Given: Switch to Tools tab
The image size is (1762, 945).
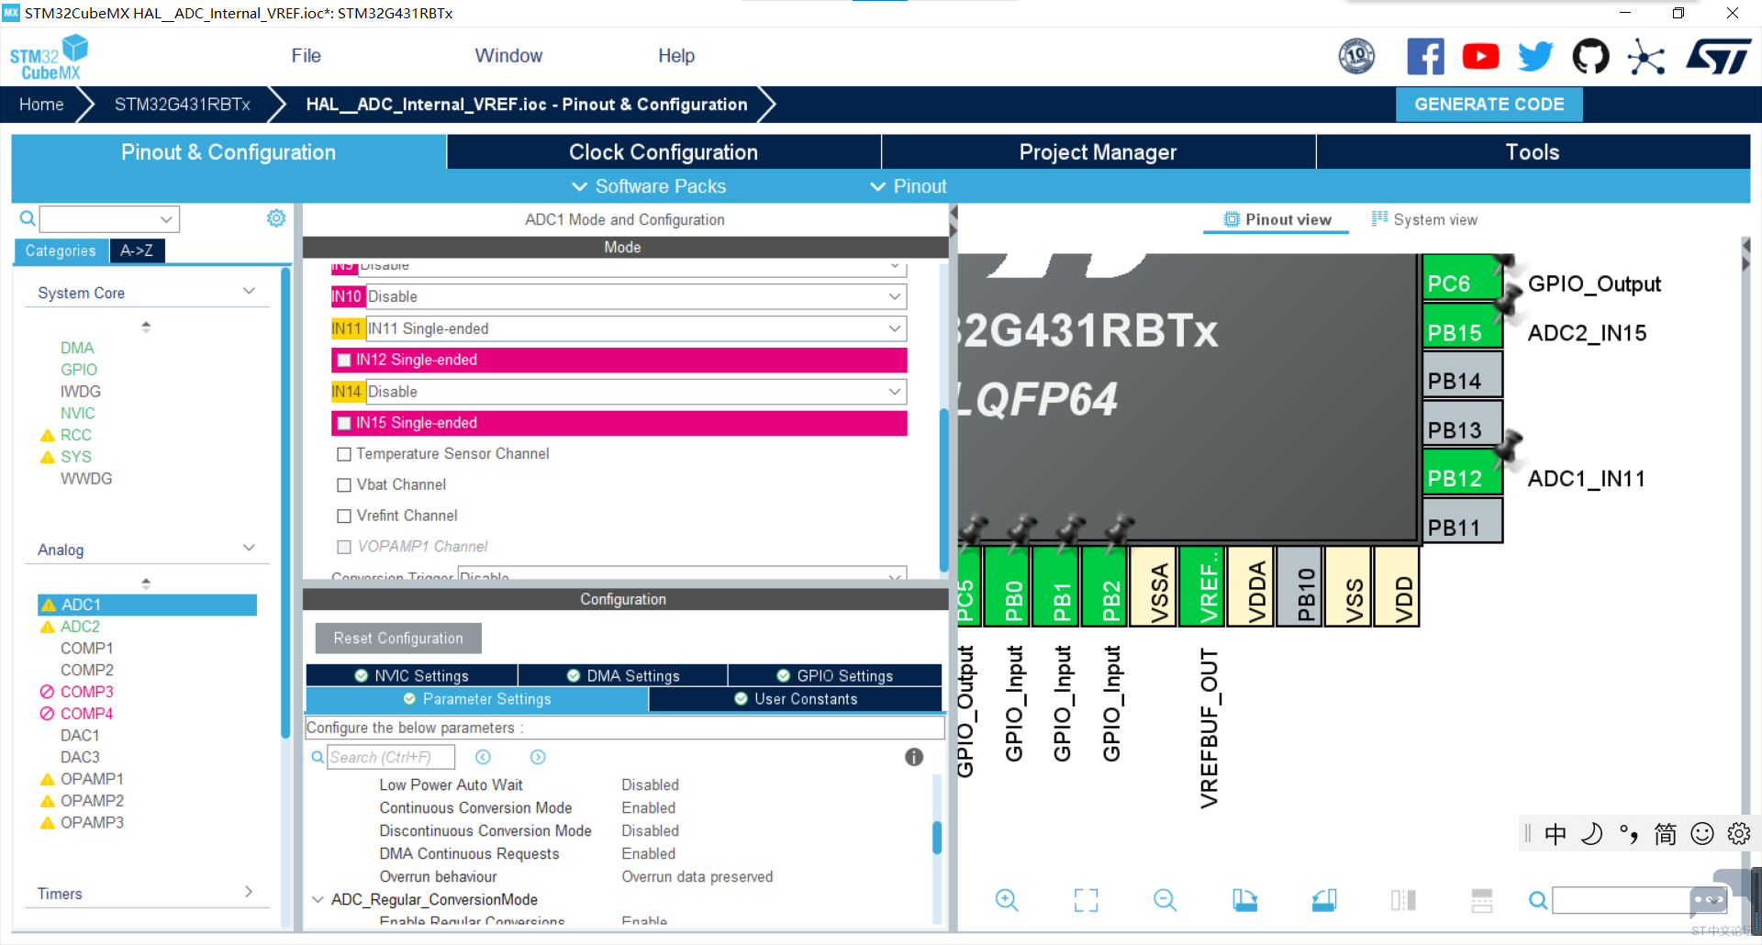Looking at the screenshot, I should 1533,152.
